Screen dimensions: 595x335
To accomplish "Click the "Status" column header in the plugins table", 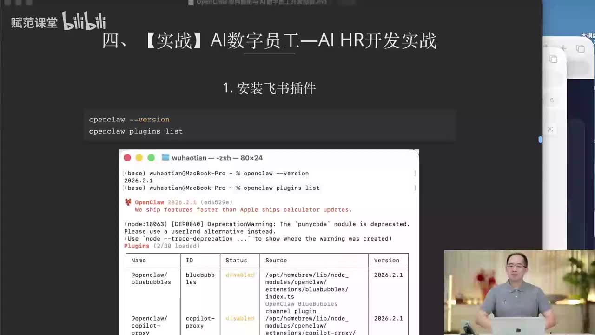I will [x=236, y=261].
